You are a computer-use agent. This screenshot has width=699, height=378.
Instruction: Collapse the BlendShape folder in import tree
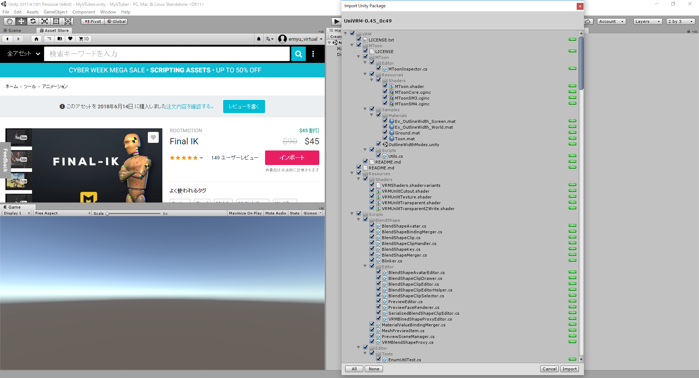coord(358,220)
